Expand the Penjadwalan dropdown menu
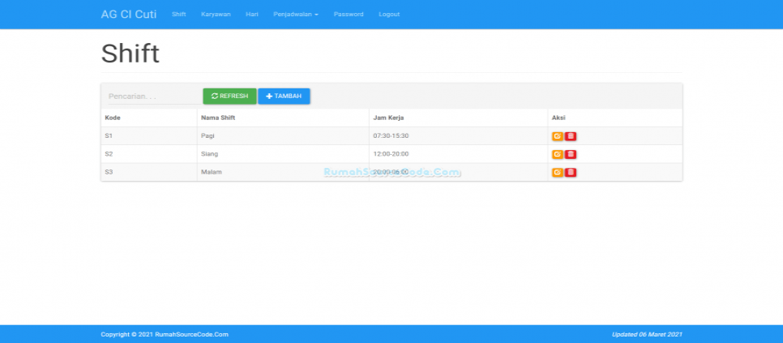 (x=296, y=15)
